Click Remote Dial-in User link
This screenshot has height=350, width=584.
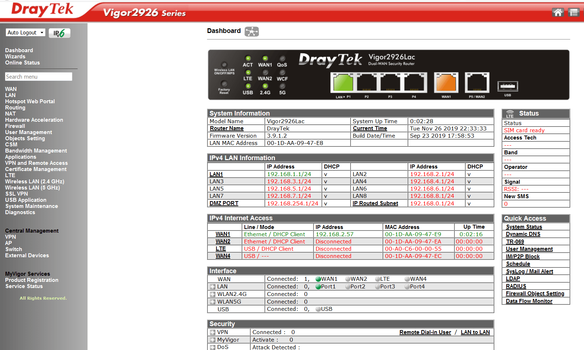tap(425, 332)
